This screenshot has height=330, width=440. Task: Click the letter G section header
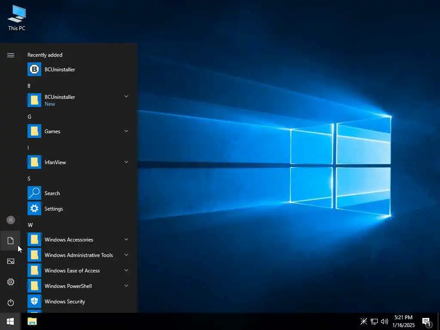tap(29, 117)
